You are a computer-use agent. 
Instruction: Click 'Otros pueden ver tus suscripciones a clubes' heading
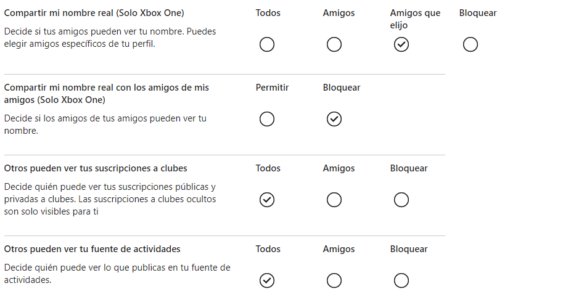[x=96, y=168]
